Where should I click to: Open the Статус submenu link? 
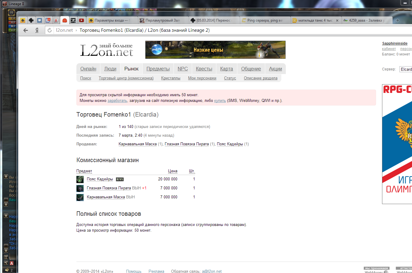pos(230,78)
